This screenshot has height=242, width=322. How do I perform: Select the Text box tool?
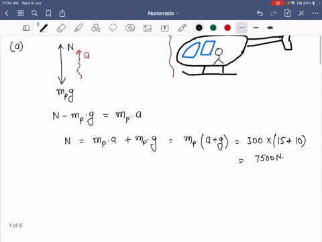pos(165,28)
